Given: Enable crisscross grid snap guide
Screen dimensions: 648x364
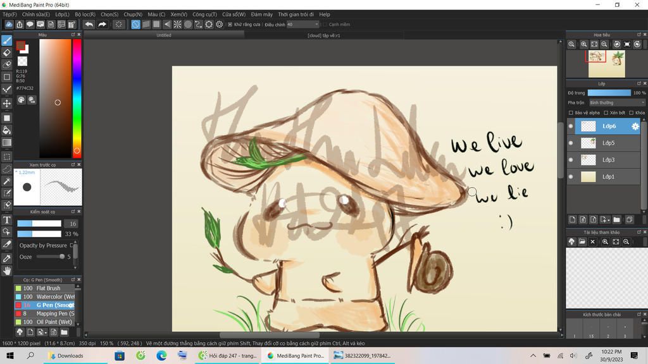Looking at the screenshot, I should [x=156, y=25].
